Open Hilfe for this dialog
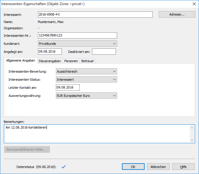 (183, 167)
